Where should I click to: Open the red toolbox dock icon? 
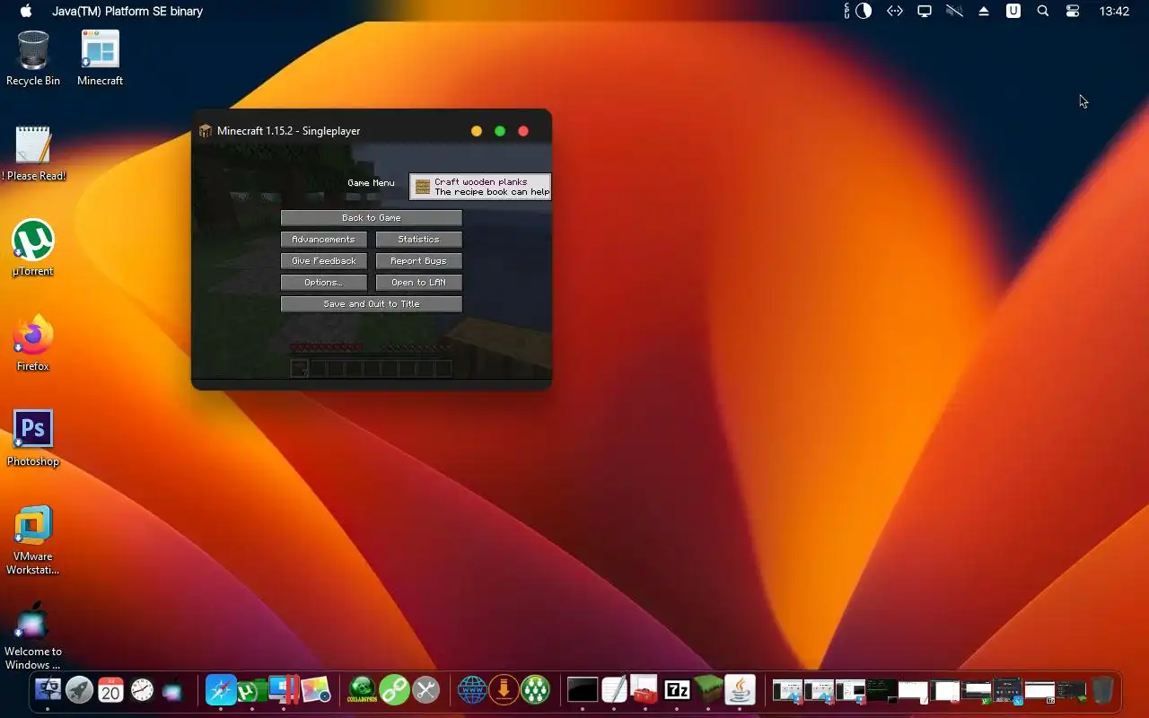[645, 690]
